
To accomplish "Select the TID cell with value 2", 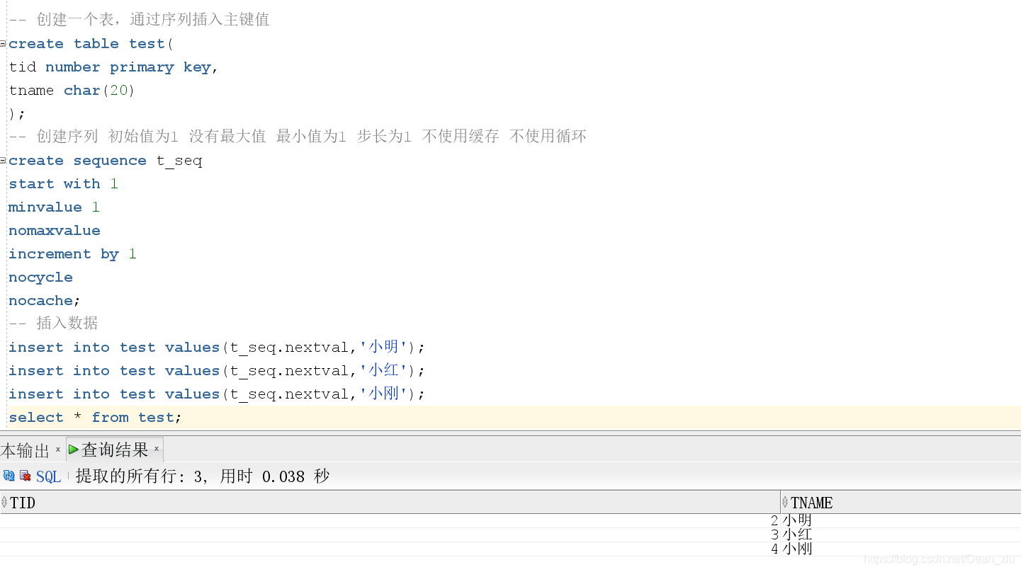I will tap(390, 520).
